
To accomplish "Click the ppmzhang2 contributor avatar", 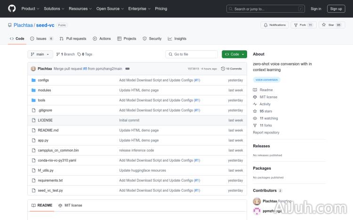I will (257, 211).
